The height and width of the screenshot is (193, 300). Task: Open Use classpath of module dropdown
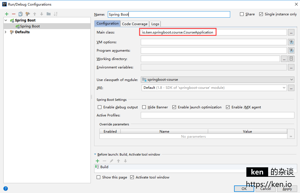[x=217, y=80]
